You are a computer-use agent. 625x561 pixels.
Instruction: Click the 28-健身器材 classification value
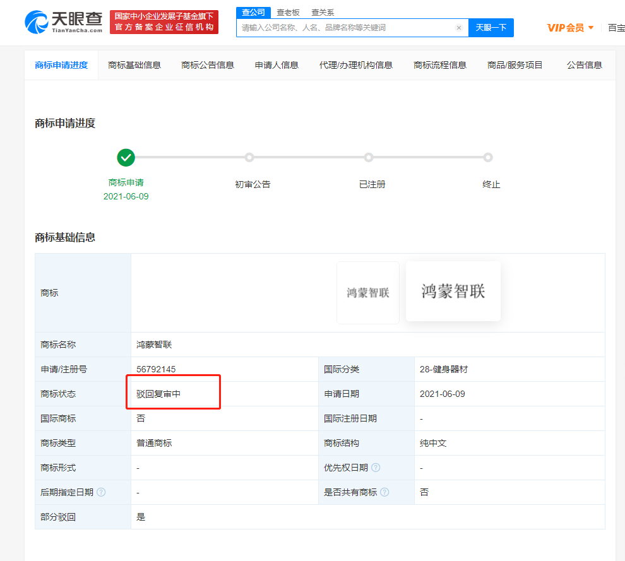444,369
